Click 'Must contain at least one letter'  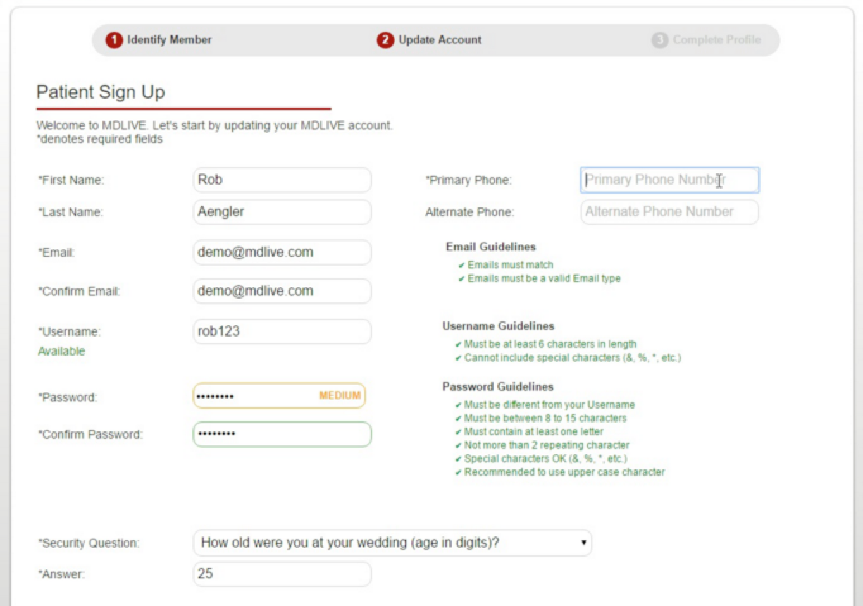point(533,431)
